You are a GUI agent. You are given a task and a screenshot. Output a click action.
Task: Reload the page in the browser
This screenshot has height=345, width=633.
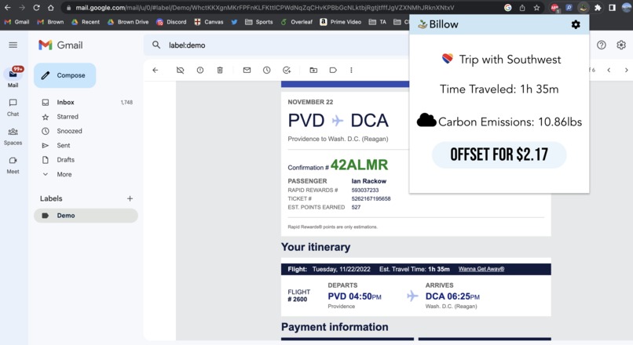(36, 8)
